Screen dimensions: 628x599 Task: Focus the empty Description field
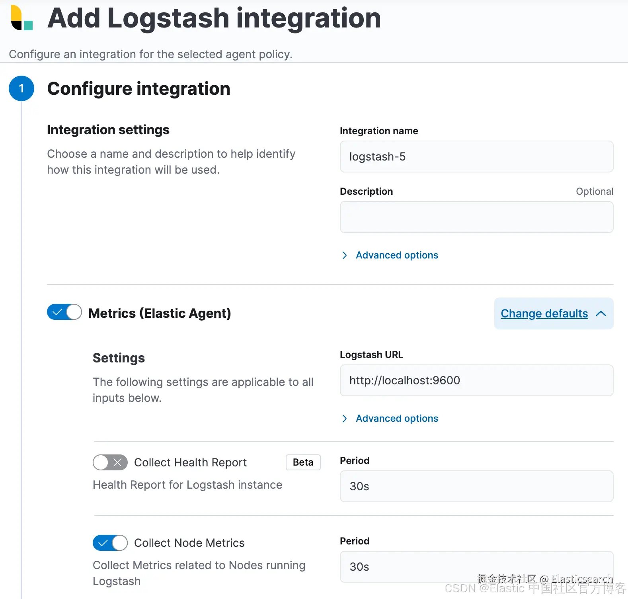[x=476, y=217]
